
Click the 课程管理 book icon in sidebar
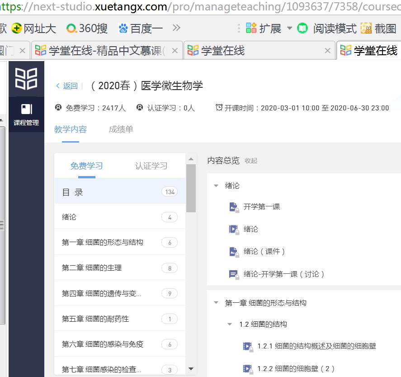(x=26, y=109)
